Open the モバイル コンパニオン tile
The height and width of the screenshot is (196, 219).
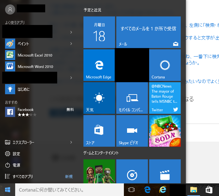click(x=132, y=98)
